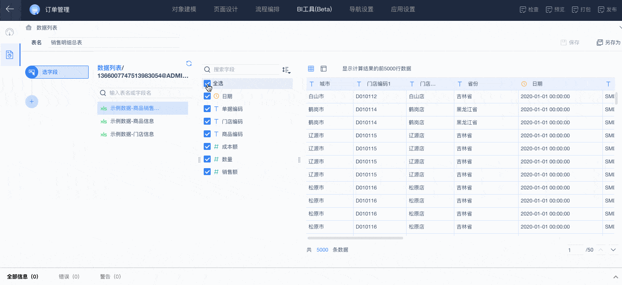This screenshot has width=622, height=285.
Task: Click the 数据列表 link heading
Action: (109, 68)
